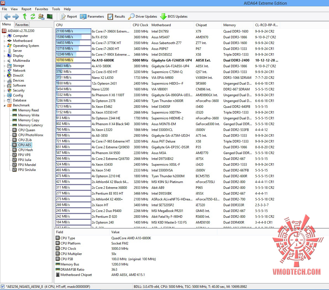Sort by the CPU Clock column header

click(x=140, y=25)
